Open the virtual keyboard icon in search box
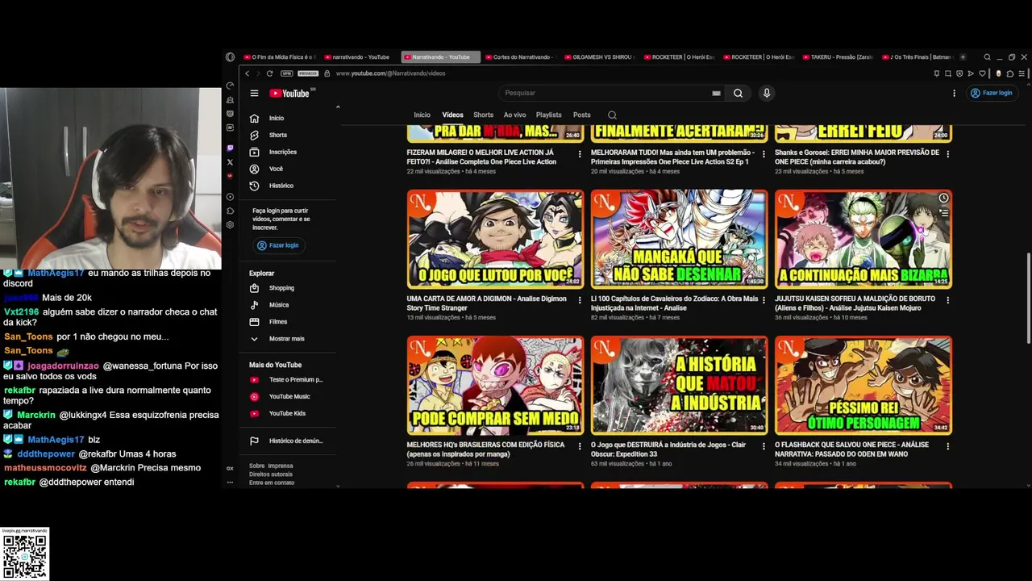The image size is (1032, 581). [x=716, y=94]
